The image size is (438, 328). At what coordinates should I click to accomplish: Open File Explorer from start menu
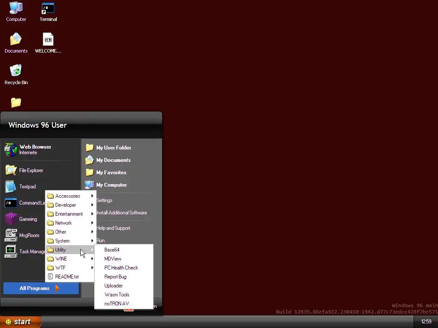(x=24, y=170)
